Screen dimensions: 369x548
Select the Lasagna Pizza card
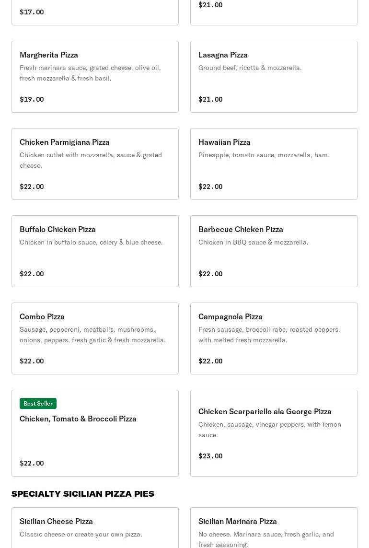click(x=274, y=76)
